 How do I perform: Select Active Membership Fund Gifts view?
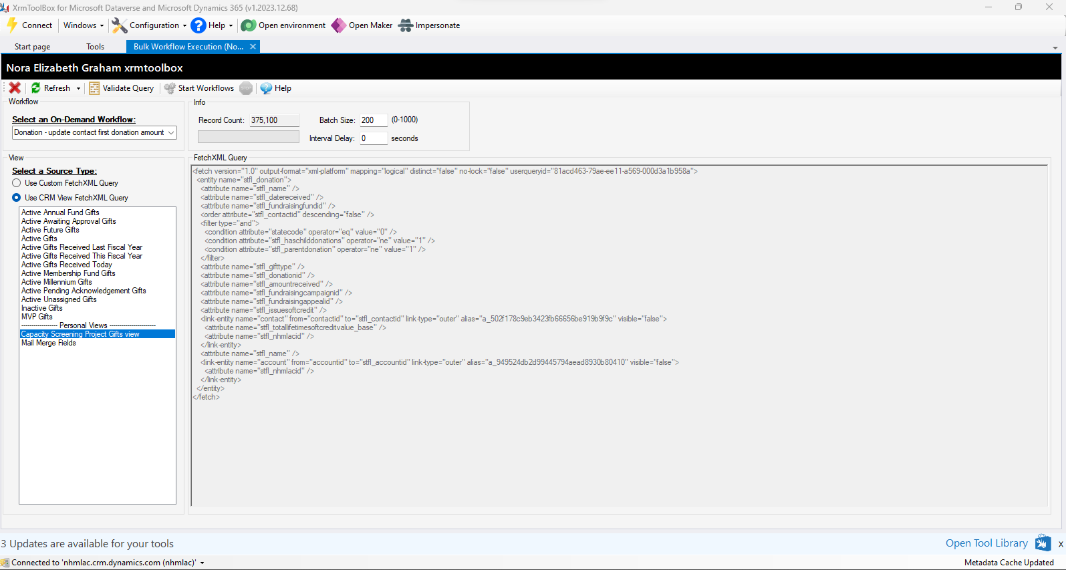[68, 273]
